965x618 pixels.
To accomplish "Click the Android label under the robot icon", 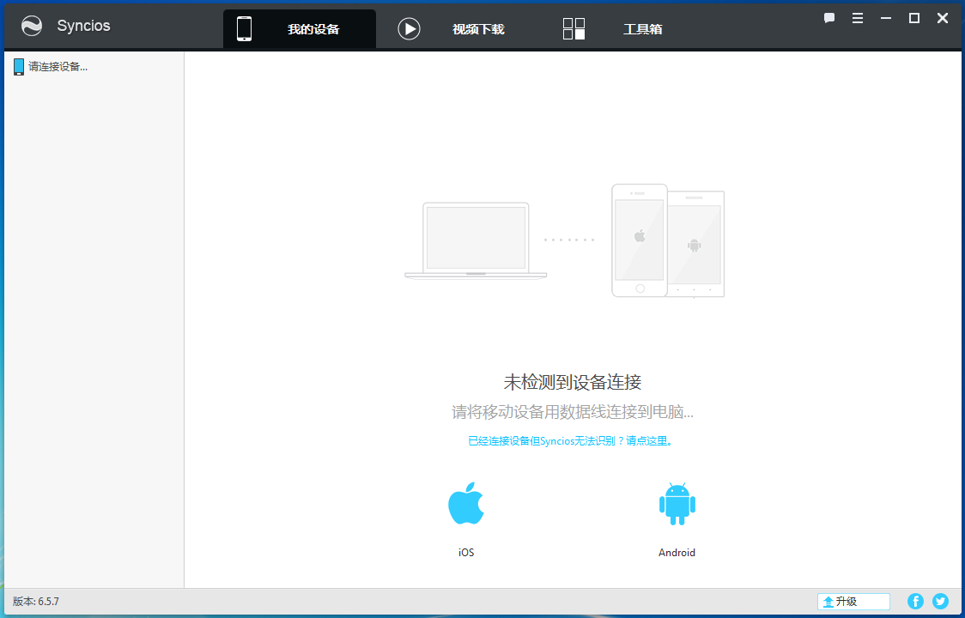I will (x=677, y=553).
